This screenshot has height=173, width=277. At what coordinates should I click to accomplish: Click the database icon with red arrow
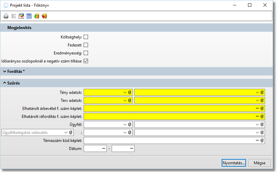[x=44, y=16]
